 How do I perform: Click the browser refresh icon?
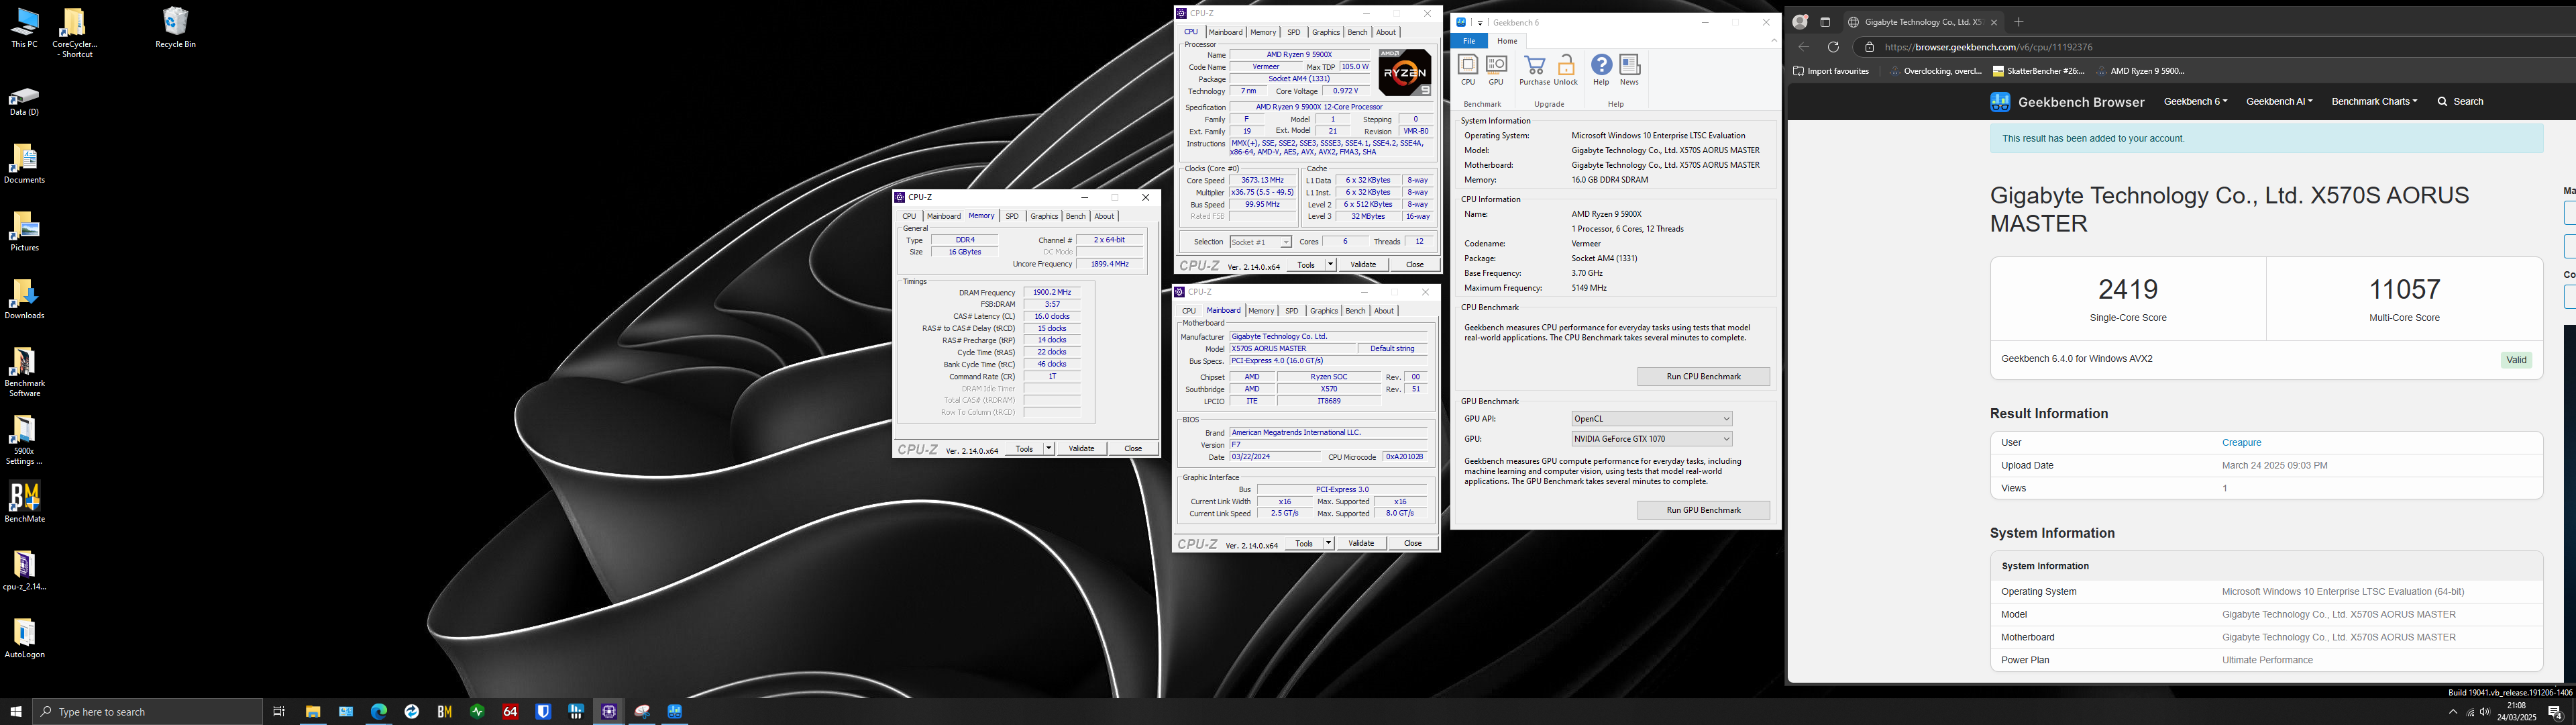(x=1833, y=47)
